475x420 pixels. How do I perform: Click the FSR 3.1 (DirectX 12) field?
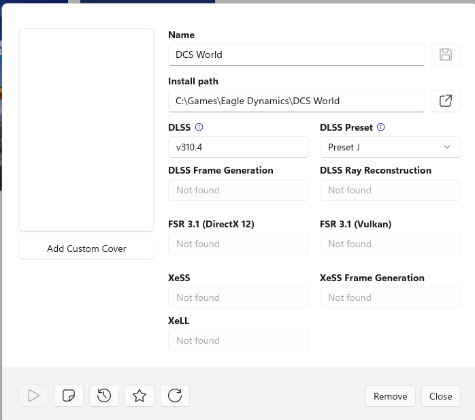tap(238, 244)
